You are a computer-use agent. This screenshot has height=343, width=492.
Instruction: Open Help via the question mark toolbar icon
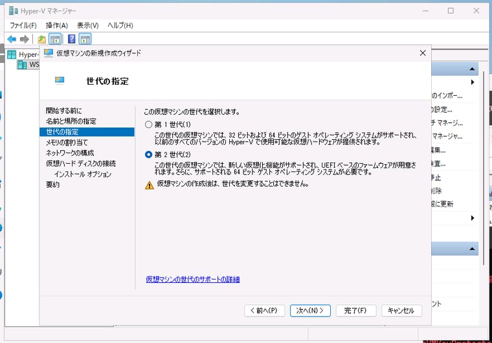pyautogui.click(x=72, y=39)
